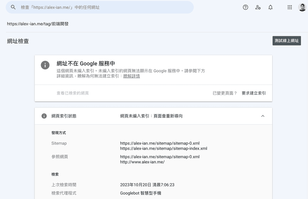Open the Google apps grid
The image size is (308, 199).
point(290,7)
